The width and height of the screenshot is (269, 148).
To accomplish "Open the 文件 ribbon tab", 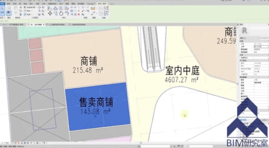I will pos(2,4).
